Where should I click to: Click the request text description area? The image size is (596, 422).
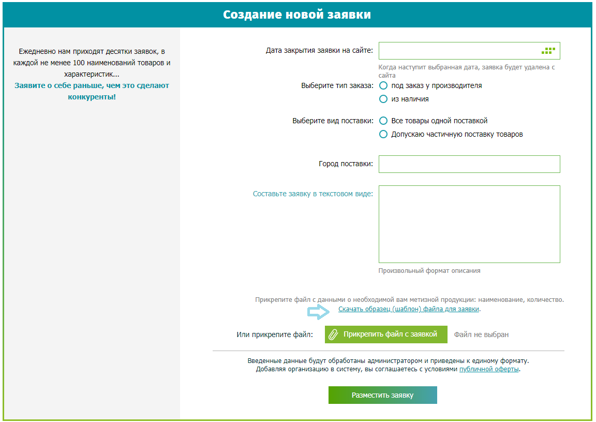(x=469, y=224)
